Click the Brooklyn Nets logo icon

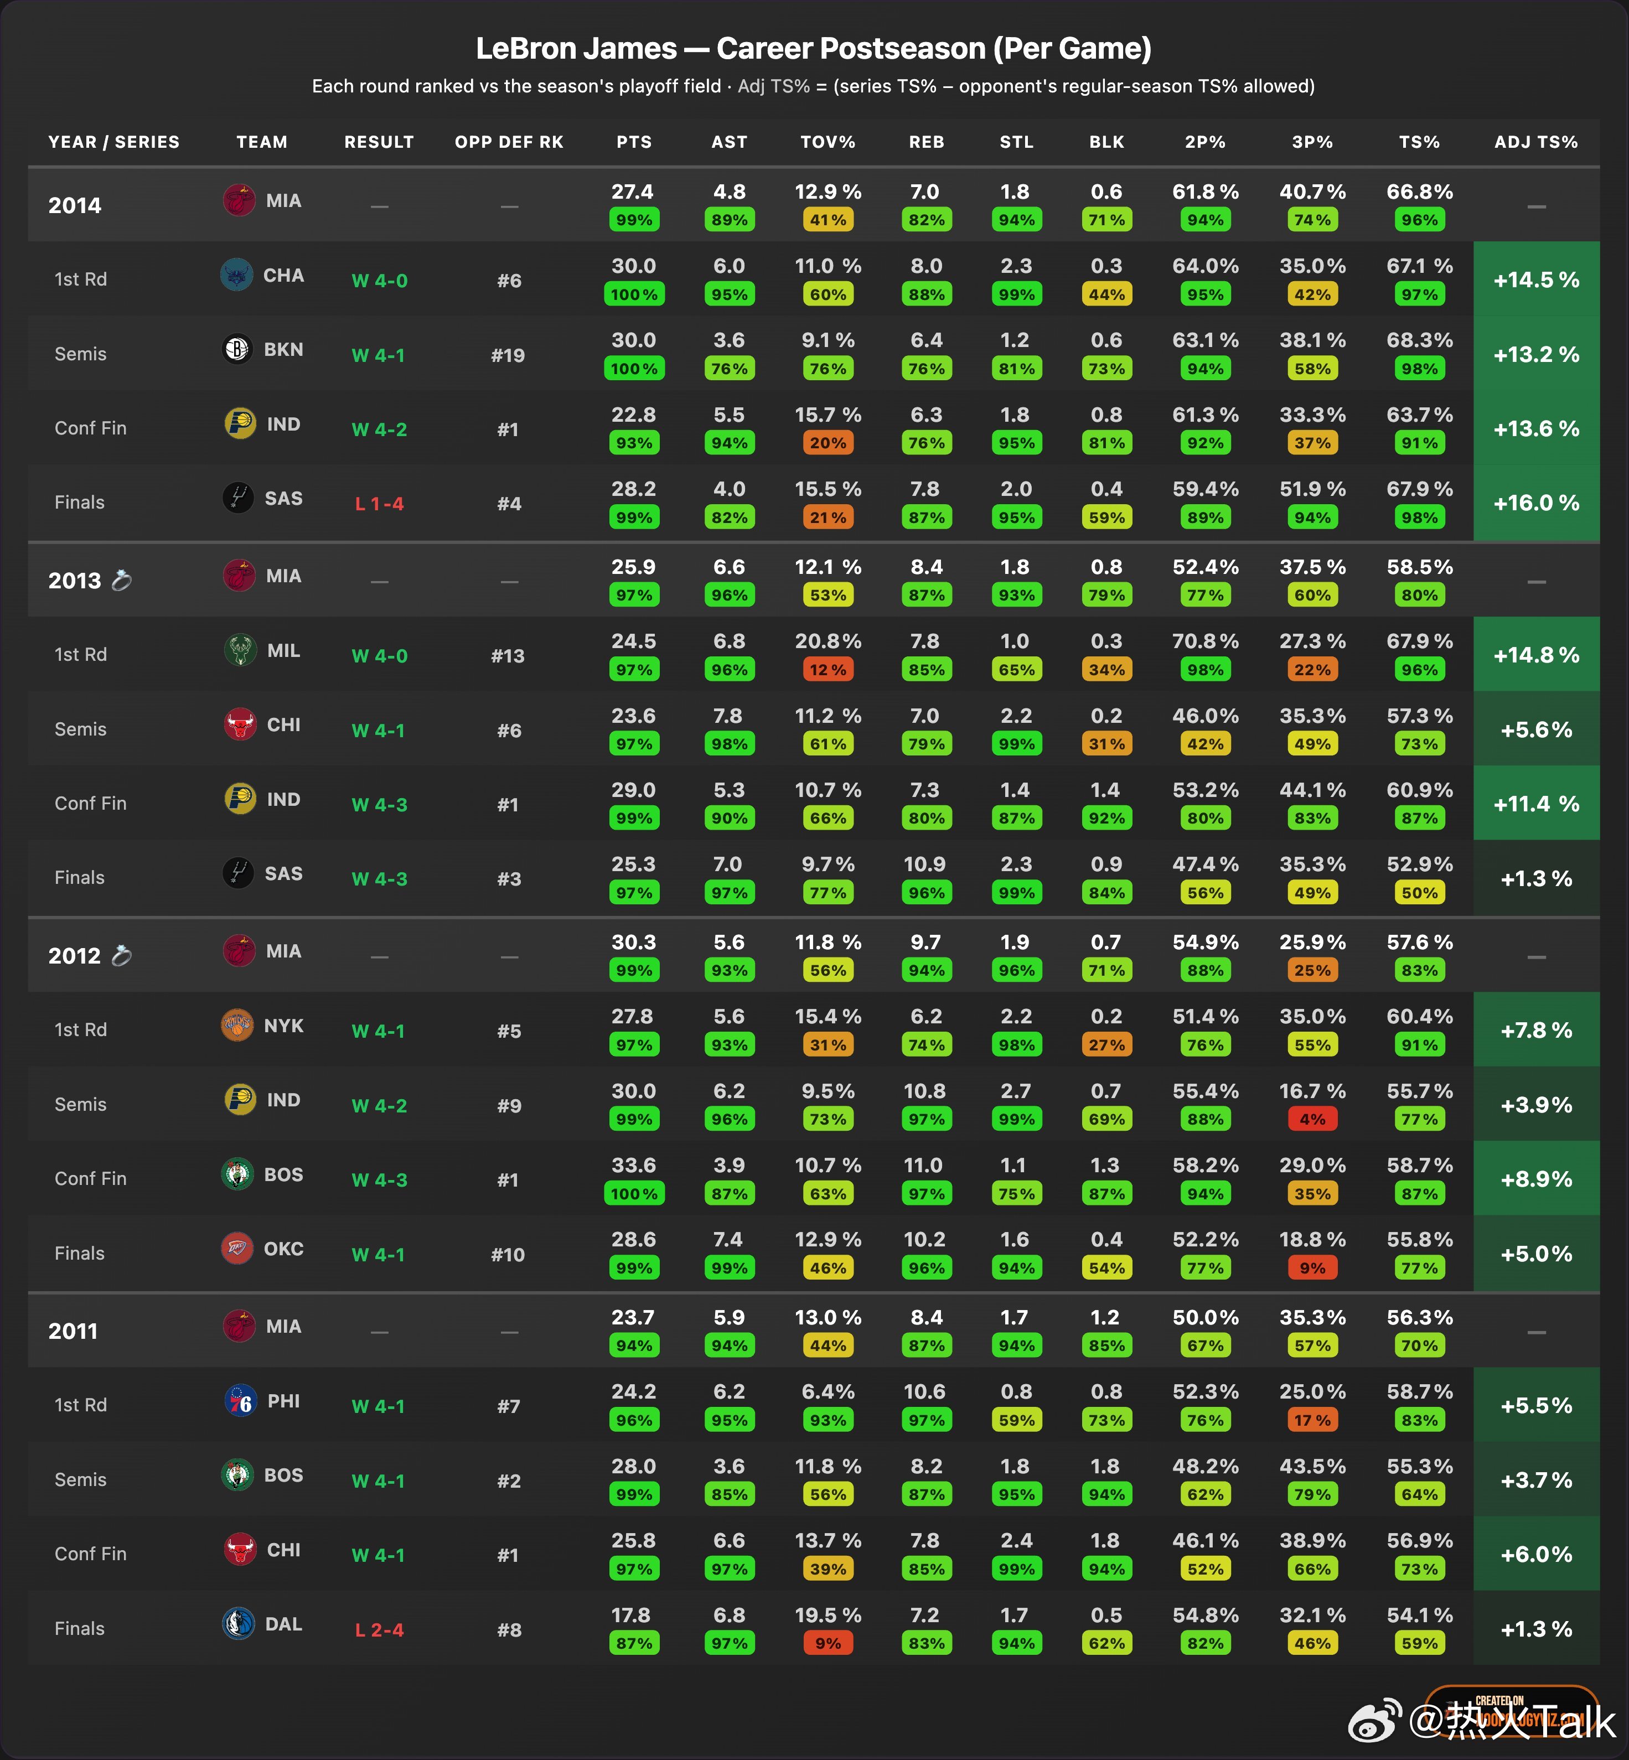pos(236,350)
